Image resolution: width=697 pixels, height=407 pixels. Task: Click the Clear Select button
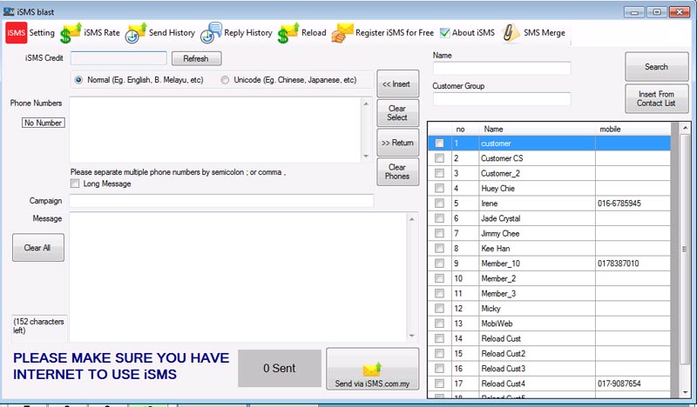[x=397, y=113]
